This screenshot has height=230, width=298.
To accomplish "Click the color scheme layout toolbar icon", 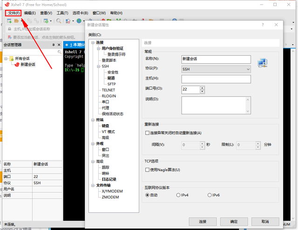I will (x=68, y=21).
